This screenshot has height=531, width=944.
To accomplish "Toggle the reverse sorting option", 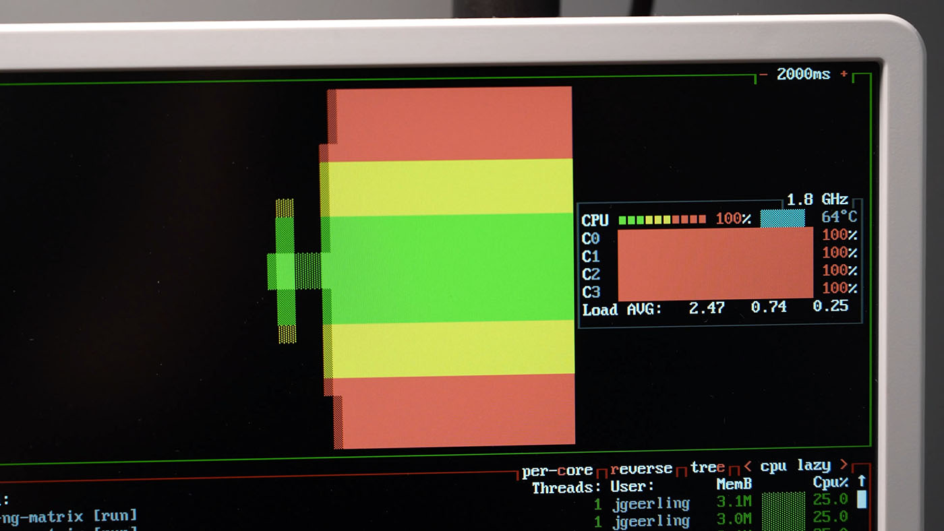I will click(x=641, y=468).
